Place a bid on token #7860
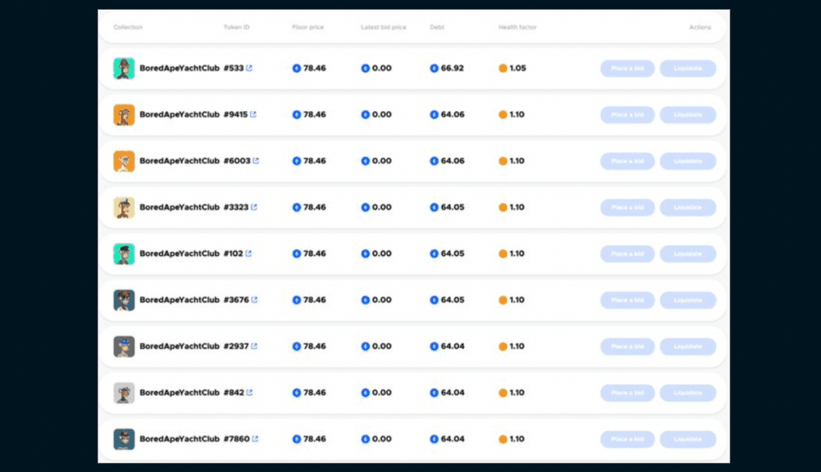 coord(627,439)
